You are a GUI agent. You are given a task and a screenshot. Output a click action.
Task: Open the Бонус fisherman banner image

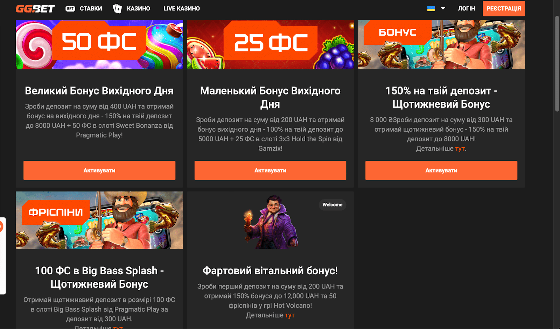[441, 44]
